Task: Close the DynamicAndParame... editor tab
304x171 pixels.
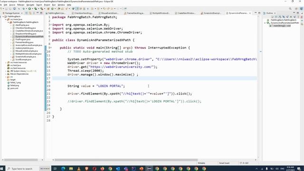Action: (250, 13)
